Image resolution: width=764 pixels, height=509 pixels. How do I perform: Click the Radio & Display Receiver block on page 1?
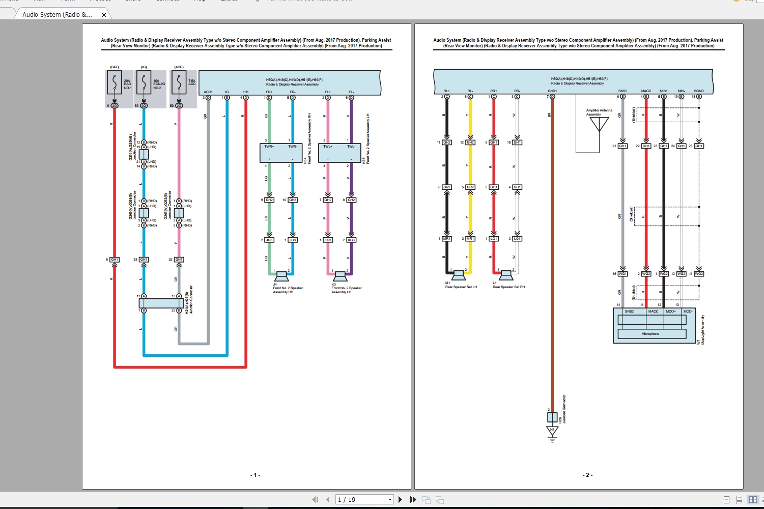click(290, 82)
